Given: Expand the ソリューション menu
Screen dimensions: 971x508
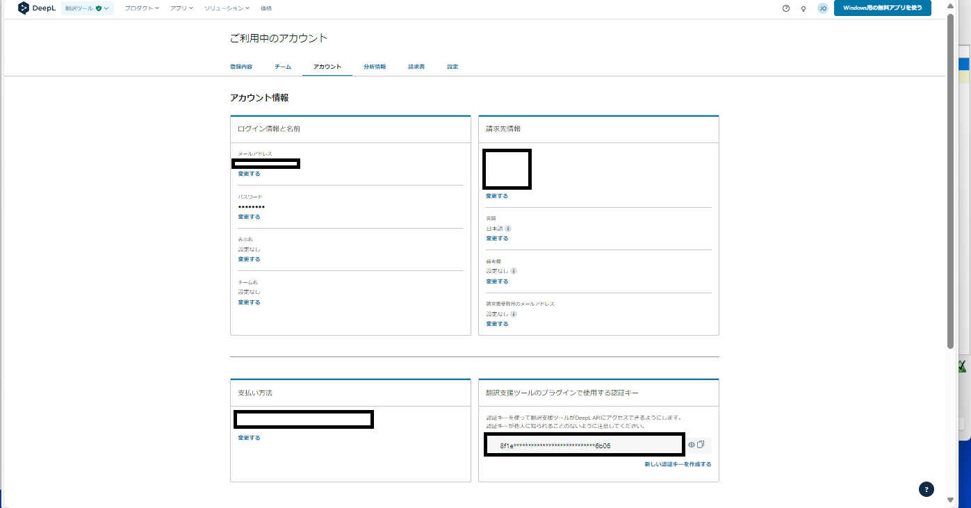Looking at the screenshot, I should (x=227, y=8).
